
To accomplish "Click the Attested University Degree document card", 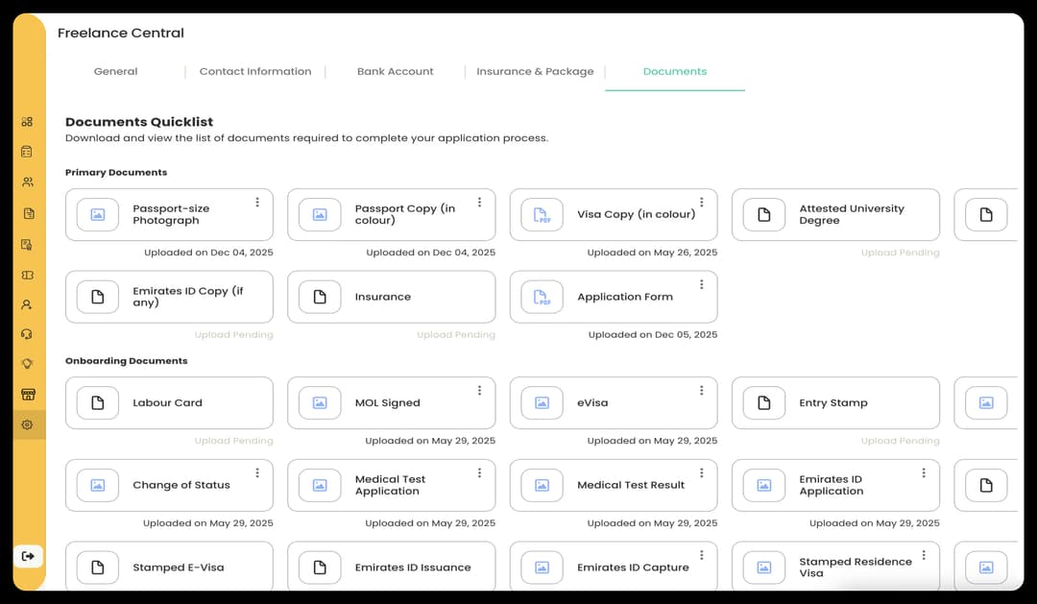I will coord(834,215).
